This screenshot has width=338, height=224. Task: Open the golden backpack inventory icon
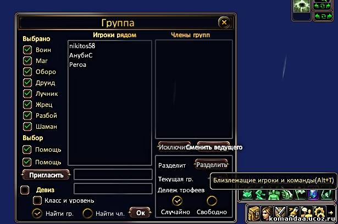pos(254,214)
